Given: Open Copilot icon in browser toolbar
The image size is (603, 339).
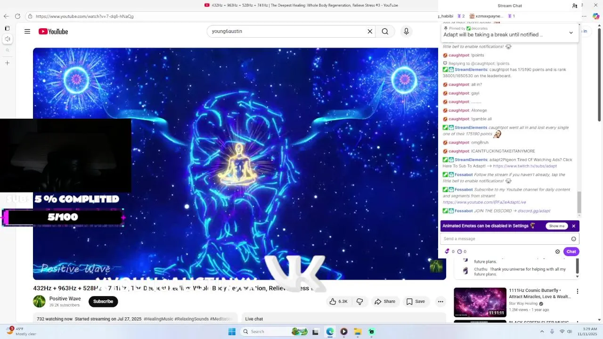Looking at the screenshot, I should click(x=596, y=16).
